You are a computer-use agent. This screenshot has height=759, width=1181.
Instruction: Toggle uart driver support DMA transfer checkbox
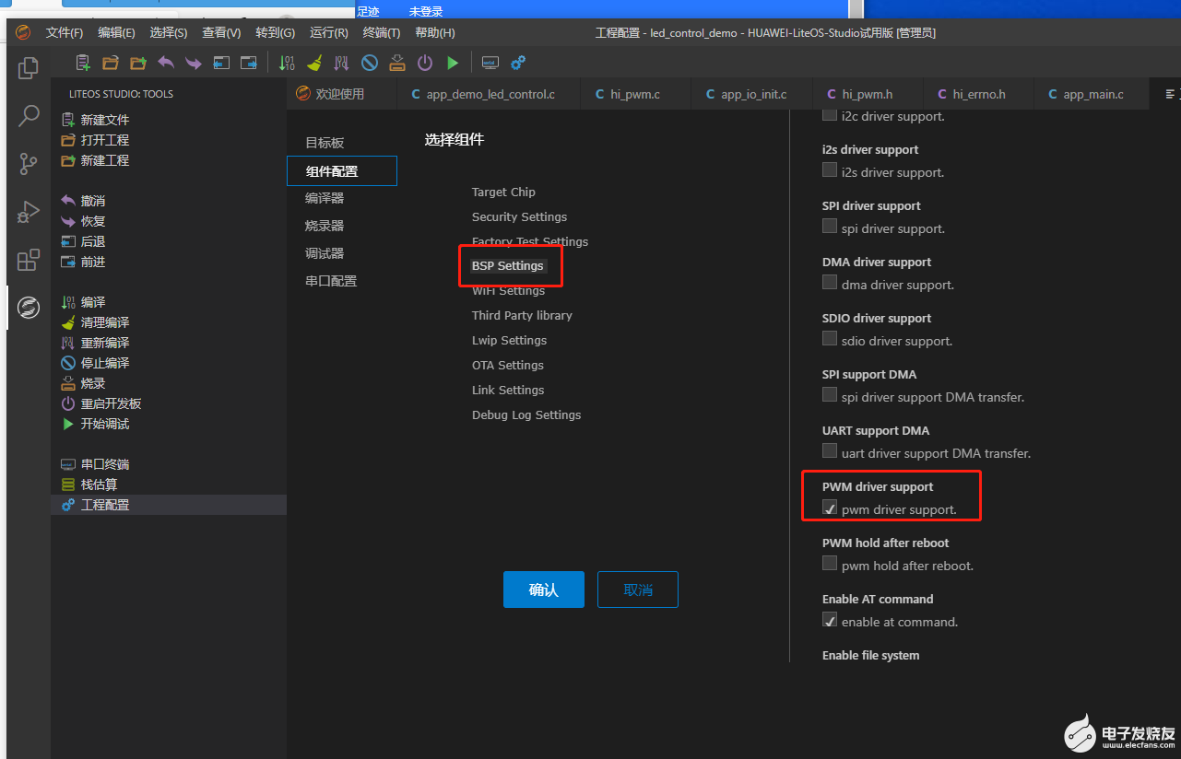click(x=830, y=451)
